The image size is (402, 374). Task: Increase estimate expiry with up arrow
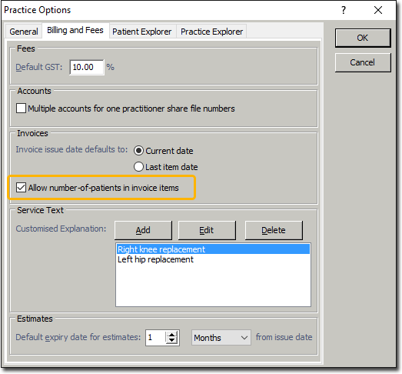[x=171, y=335]
